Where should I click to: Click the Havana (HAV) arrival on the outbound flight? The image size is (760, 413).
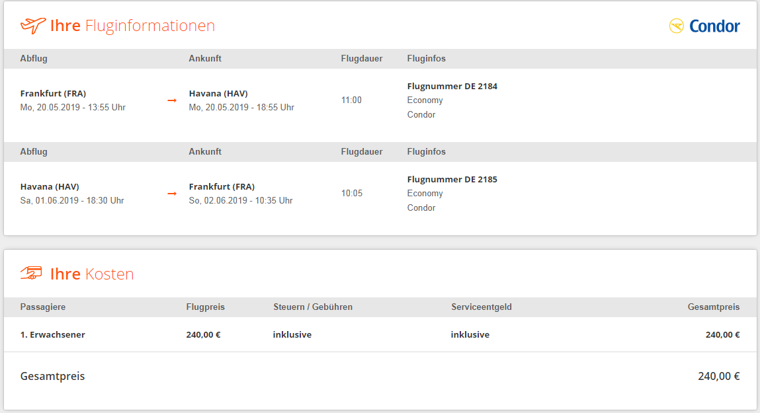coord(218,93)
